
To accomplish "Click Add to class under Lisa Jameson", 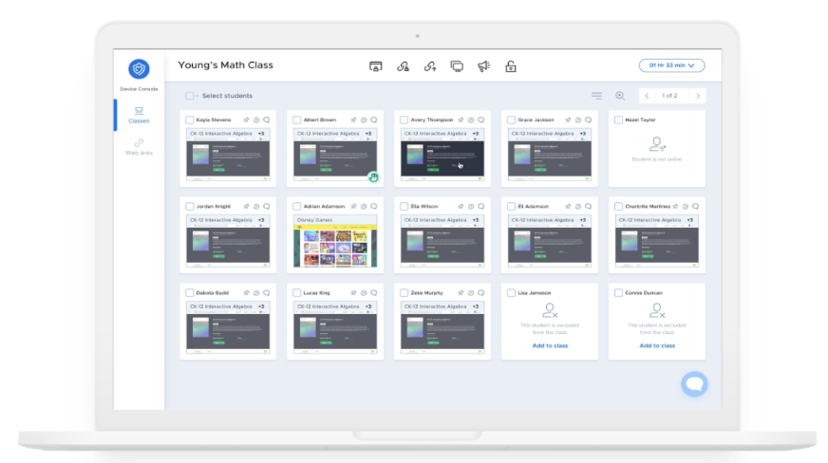I will pos(550,345).
